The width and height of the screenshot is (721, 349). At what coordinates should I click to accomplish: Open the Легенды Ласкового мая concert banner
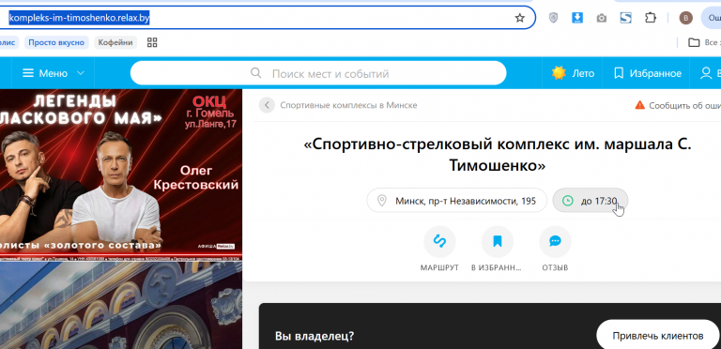pos(121,174)
